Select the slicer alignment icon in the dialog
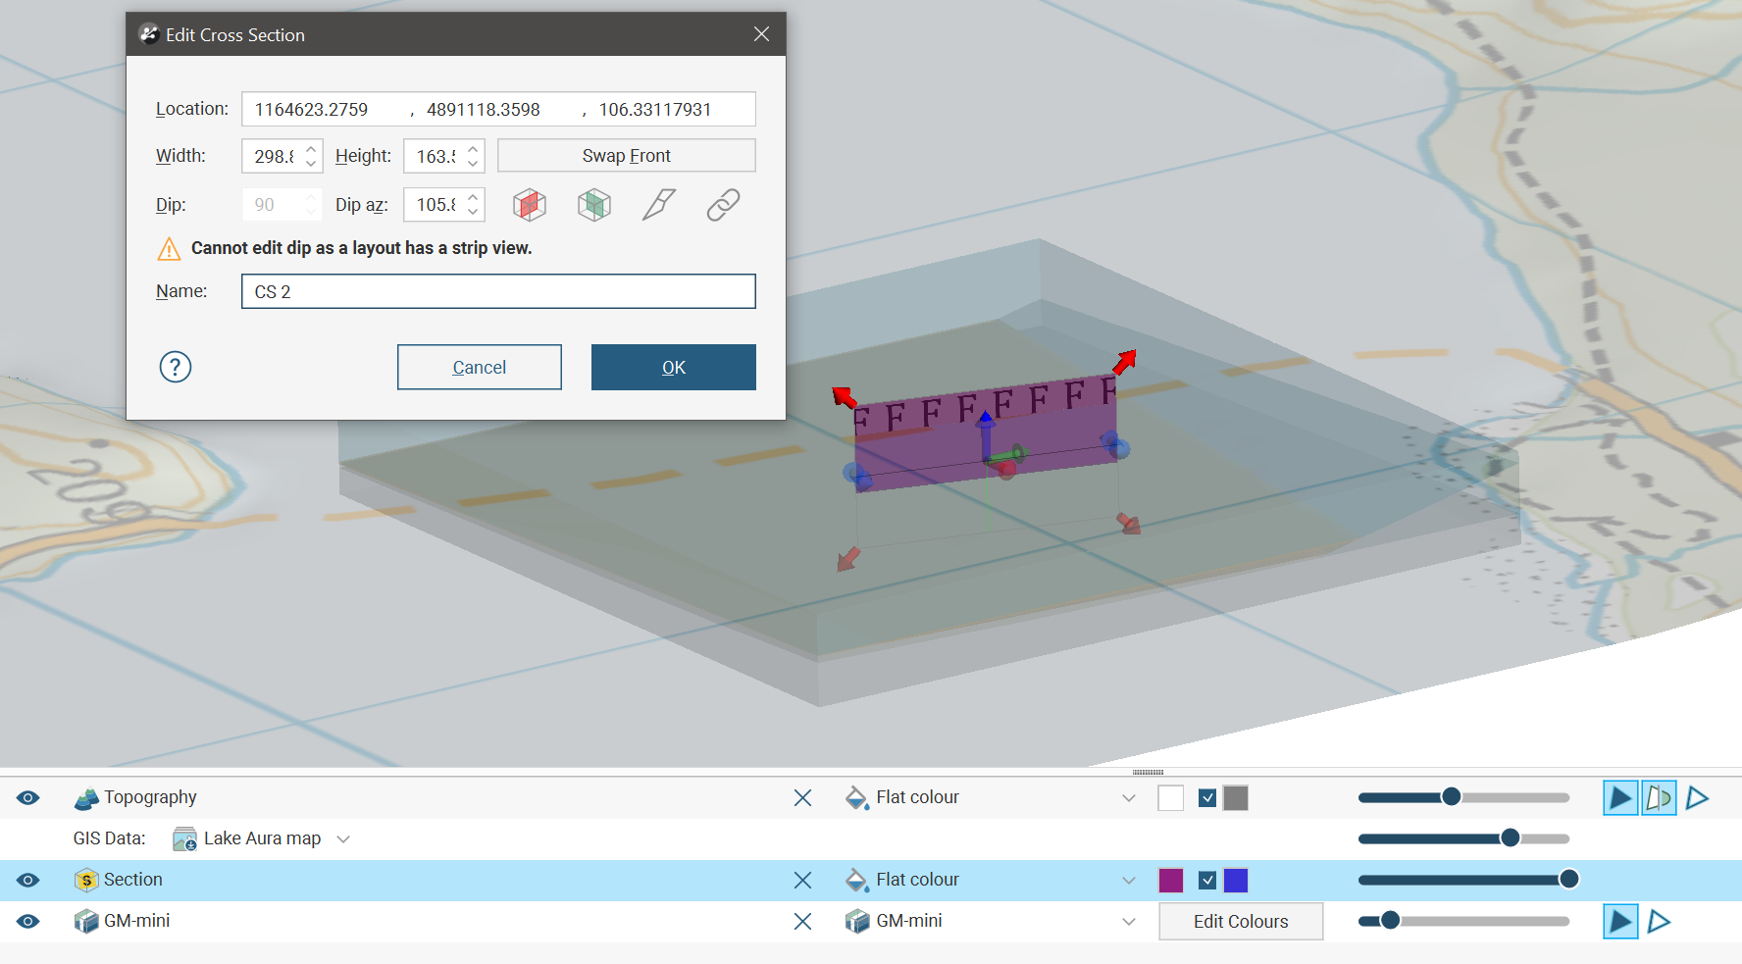 coord(658,205)
